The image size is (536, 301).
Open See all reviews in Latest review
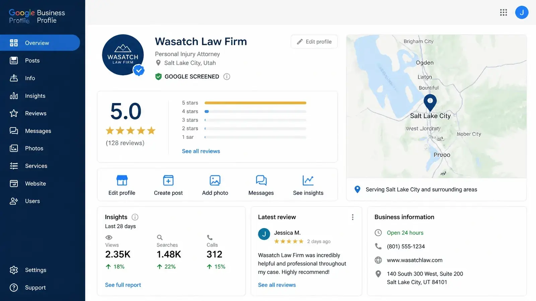coord(277,285)
